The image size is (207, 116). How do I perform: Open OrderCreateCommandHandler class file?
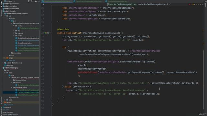[x=27, y=41]
